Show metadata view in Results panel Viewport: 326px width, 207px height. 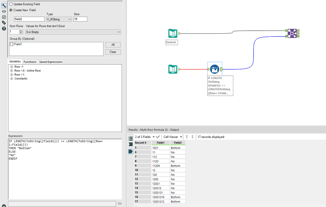point(131,139)
